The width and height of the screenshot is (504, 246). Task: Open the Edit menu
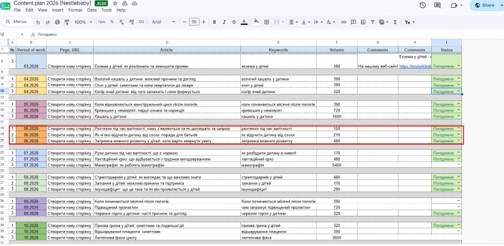pos(30,10)
